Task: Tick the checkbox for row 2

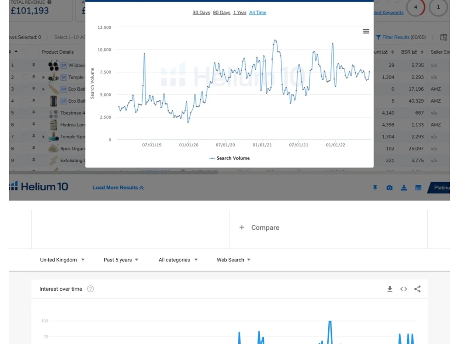Action: pyautogui.click(x=25, y=77)
